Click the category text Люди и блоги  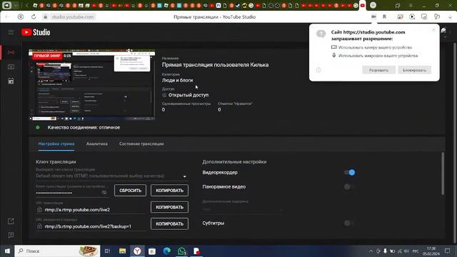coord(178,81)
